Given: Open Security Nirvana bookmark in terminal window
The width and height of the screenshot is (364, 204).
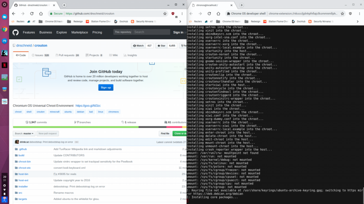Looking at the screenshot, I should [321, 22].
